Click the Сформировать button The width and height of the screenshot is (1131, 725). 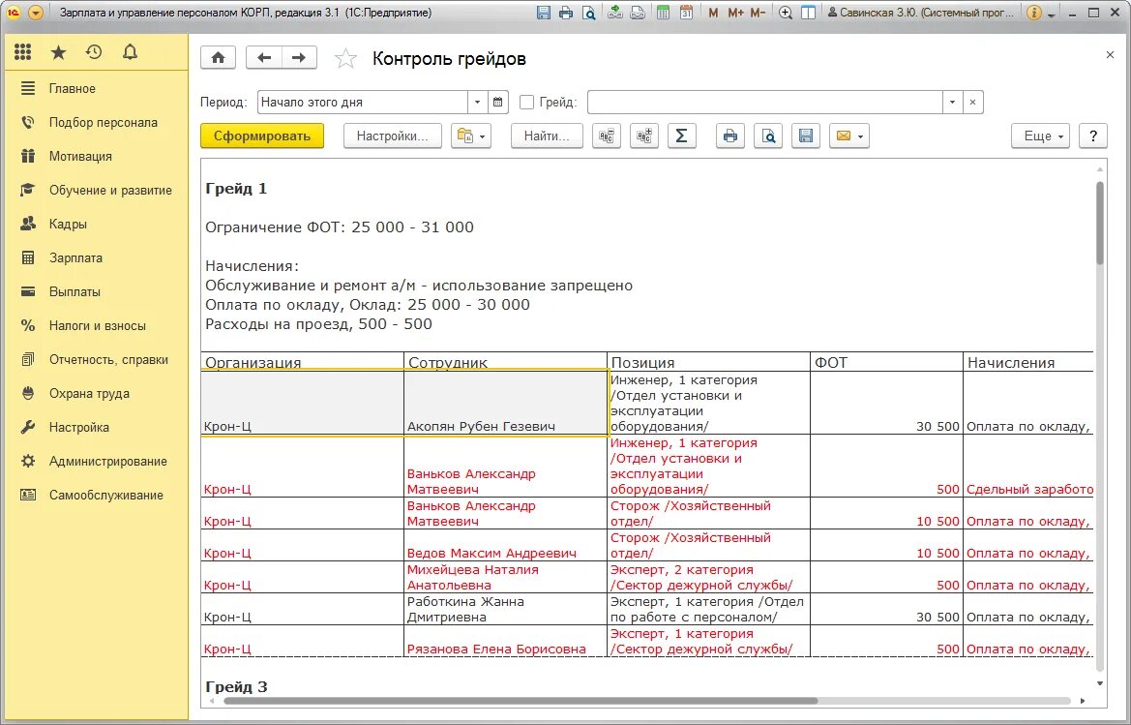pyautogui.click(x=262, y=136)
